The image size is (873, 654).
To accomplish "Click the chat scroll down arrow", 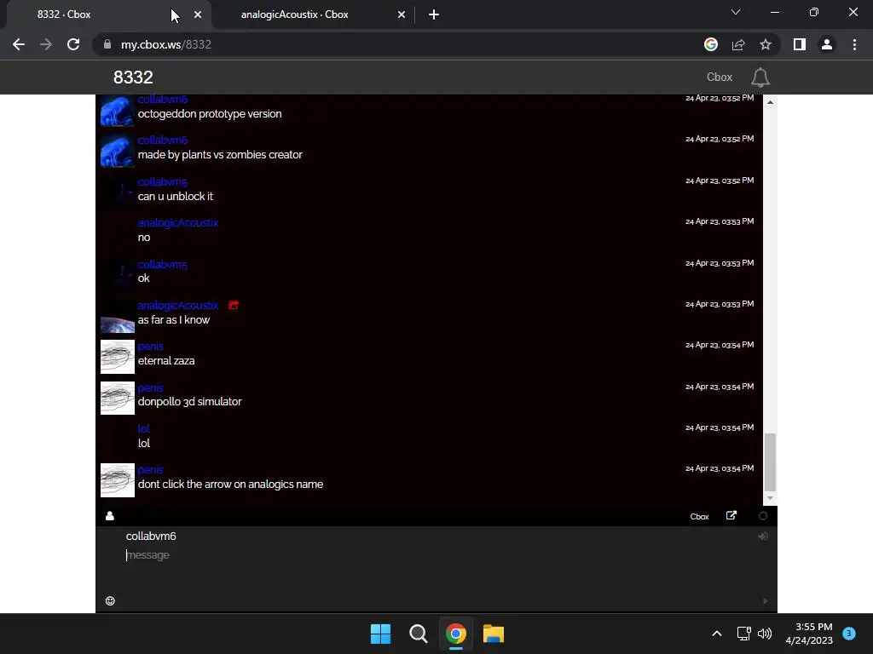I will (770, 497).
